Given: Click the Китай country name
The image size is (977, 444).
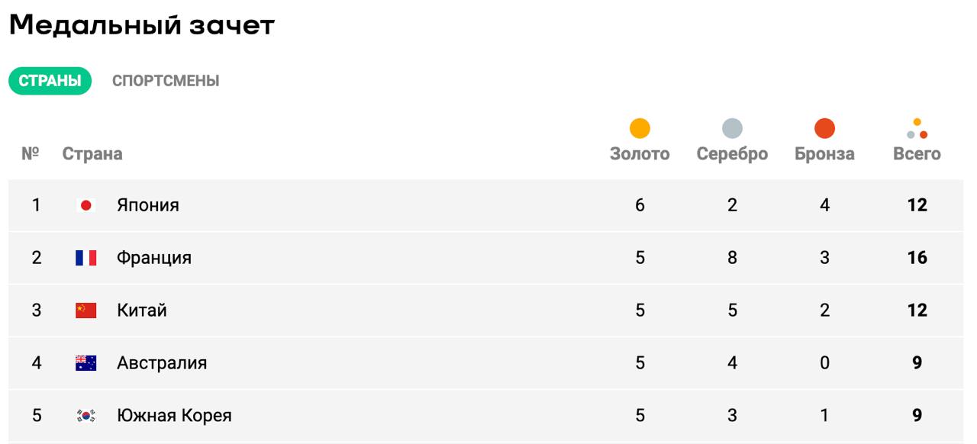Looking at the screenshot, I should (142, 310).
